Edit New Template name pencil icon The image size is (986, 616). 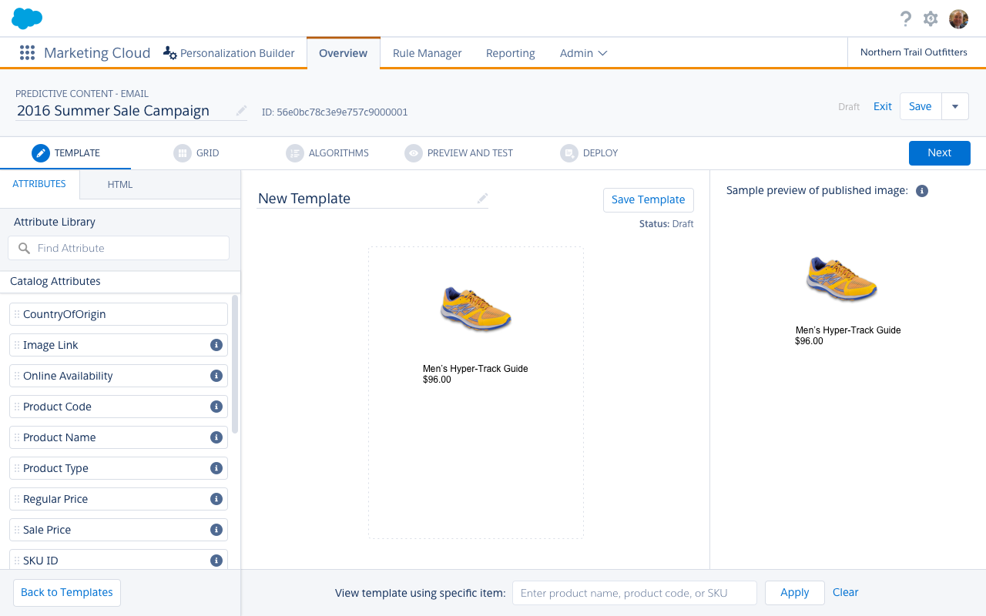pos(482,199)
